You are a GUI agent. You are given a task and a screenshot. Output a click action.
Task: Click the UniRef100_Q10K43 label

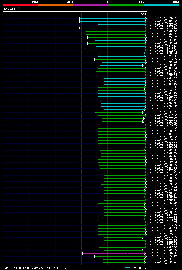point(164,175)
